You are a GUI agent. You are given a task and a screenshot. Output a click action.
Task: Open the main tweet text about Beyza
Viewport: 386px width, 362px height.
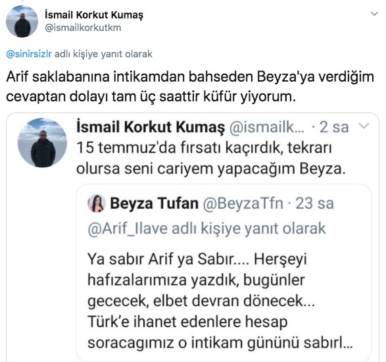pos(190,86)
